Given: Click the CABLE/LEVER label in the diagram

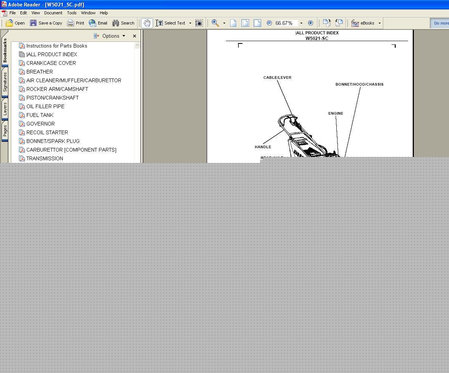Looking at the screenshot, I should [x=277, y=77].
